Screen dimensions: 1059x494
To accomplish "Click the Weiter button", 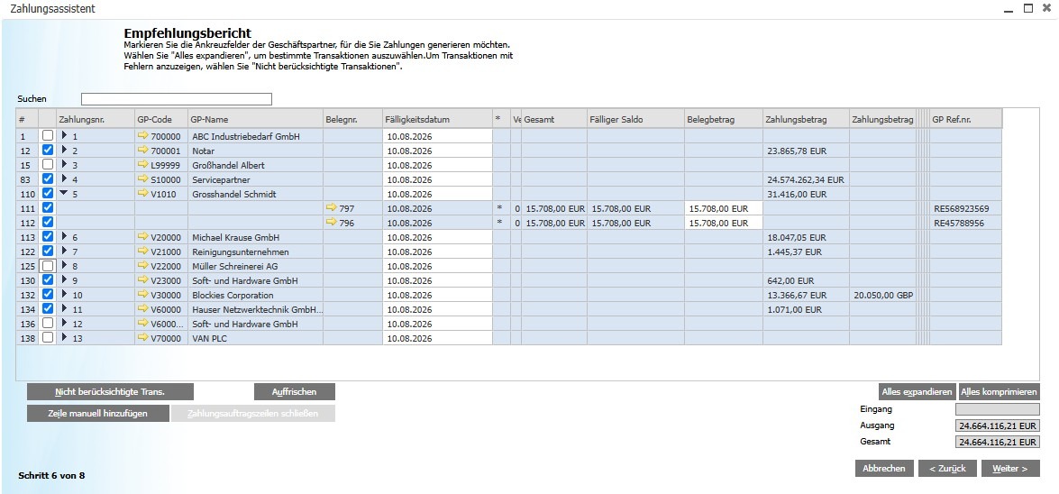I will tap(1010, 469).
